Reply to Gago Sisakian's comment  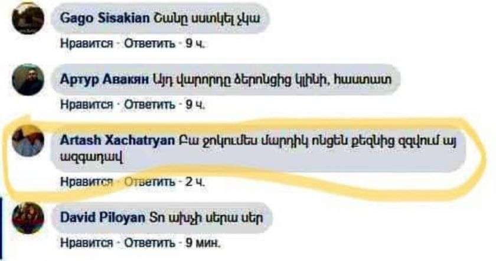pos(149,43)
